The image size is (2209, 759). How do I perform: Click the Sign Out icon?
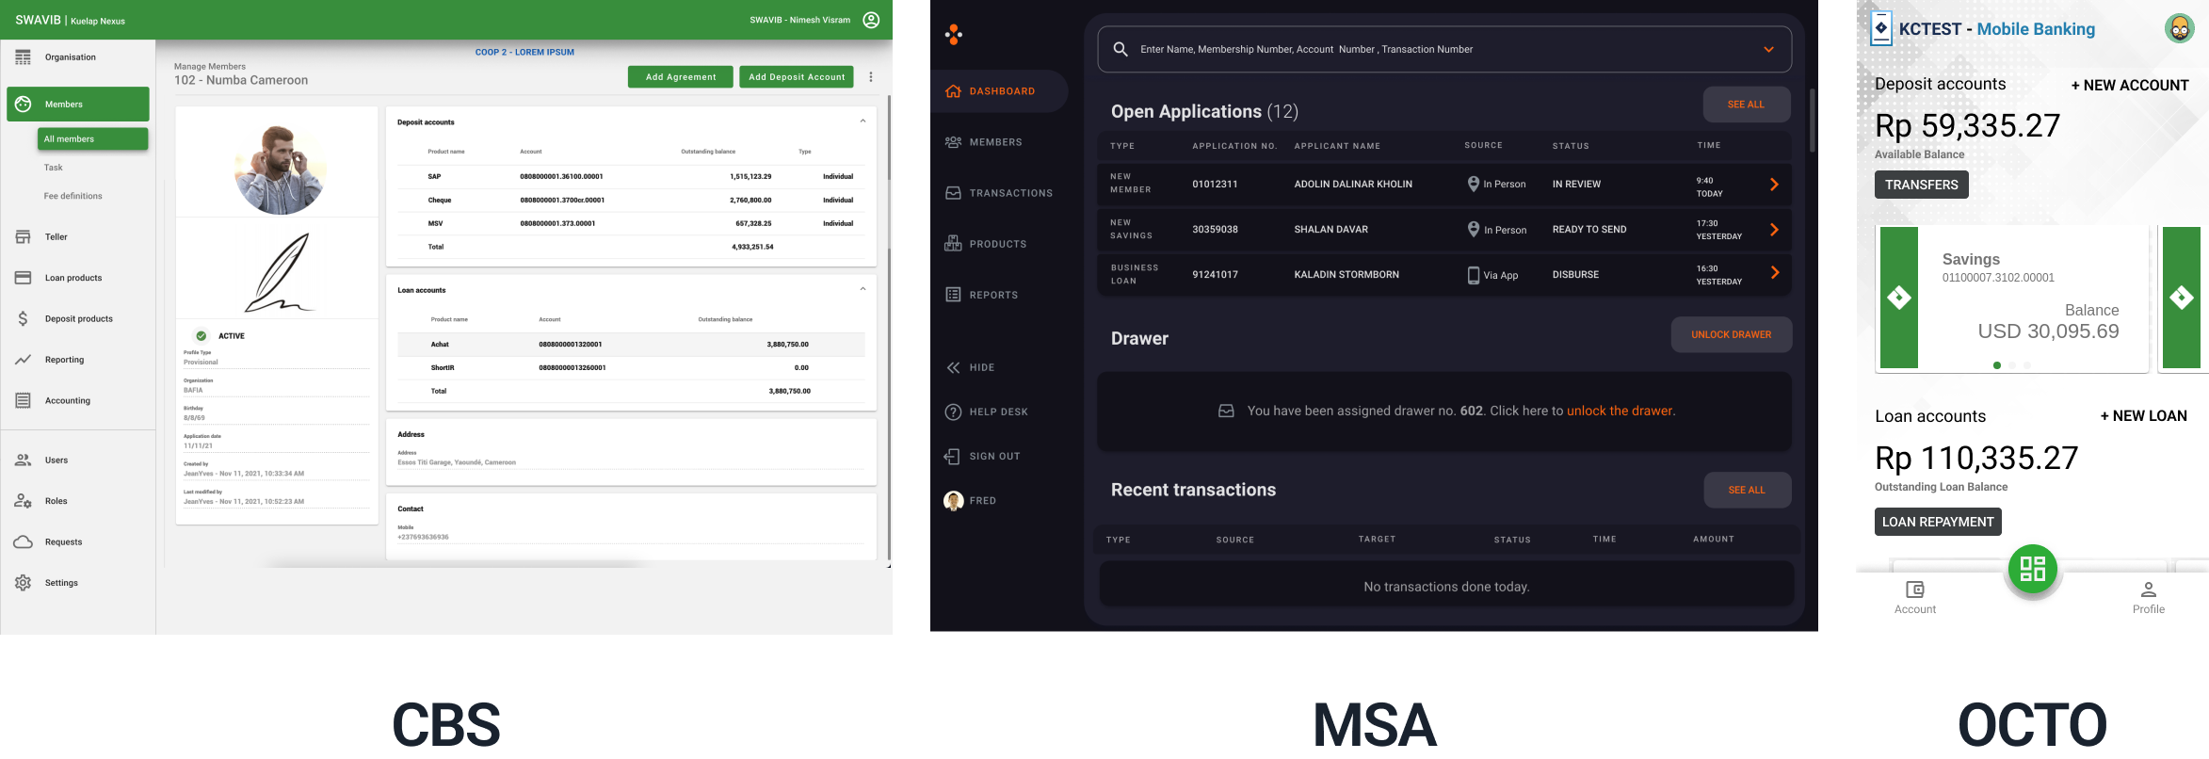(x=953, y=457)
